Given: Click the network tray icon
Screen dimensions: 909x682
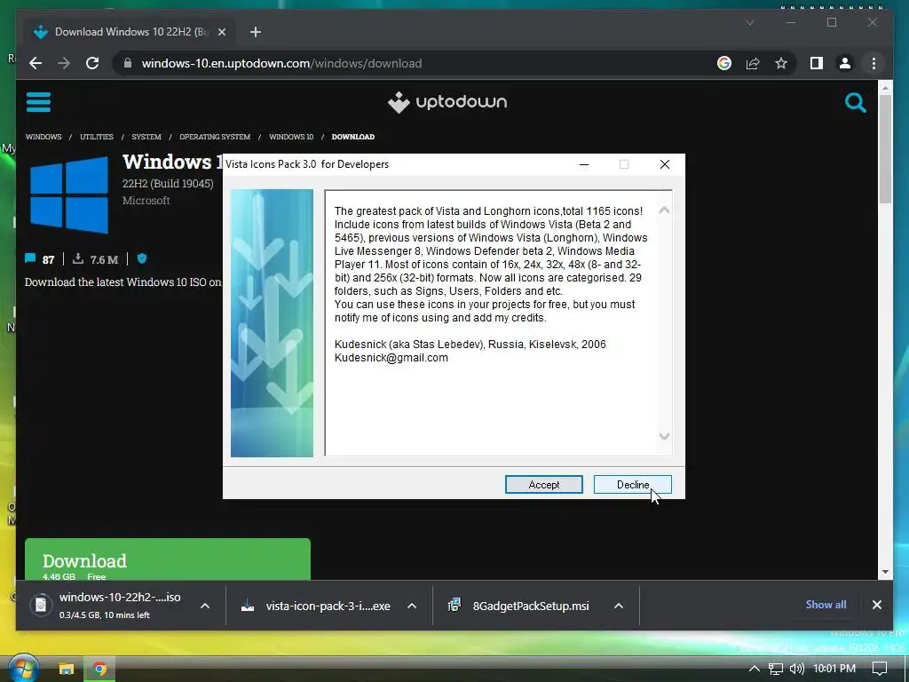Looking at the screenshot, I should [x=776, y=670].
